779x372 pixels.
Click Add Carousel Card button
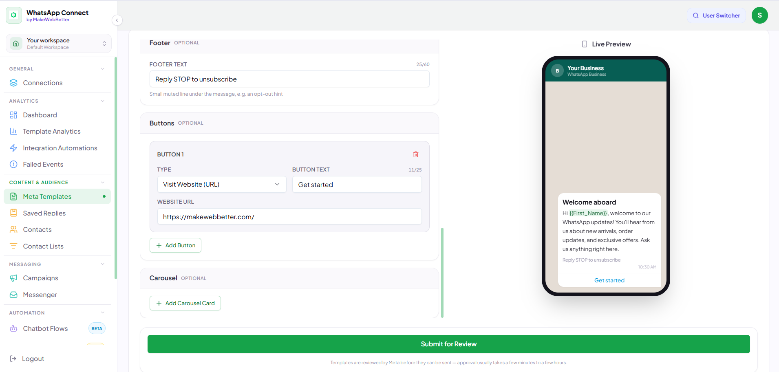pos(185,303)
